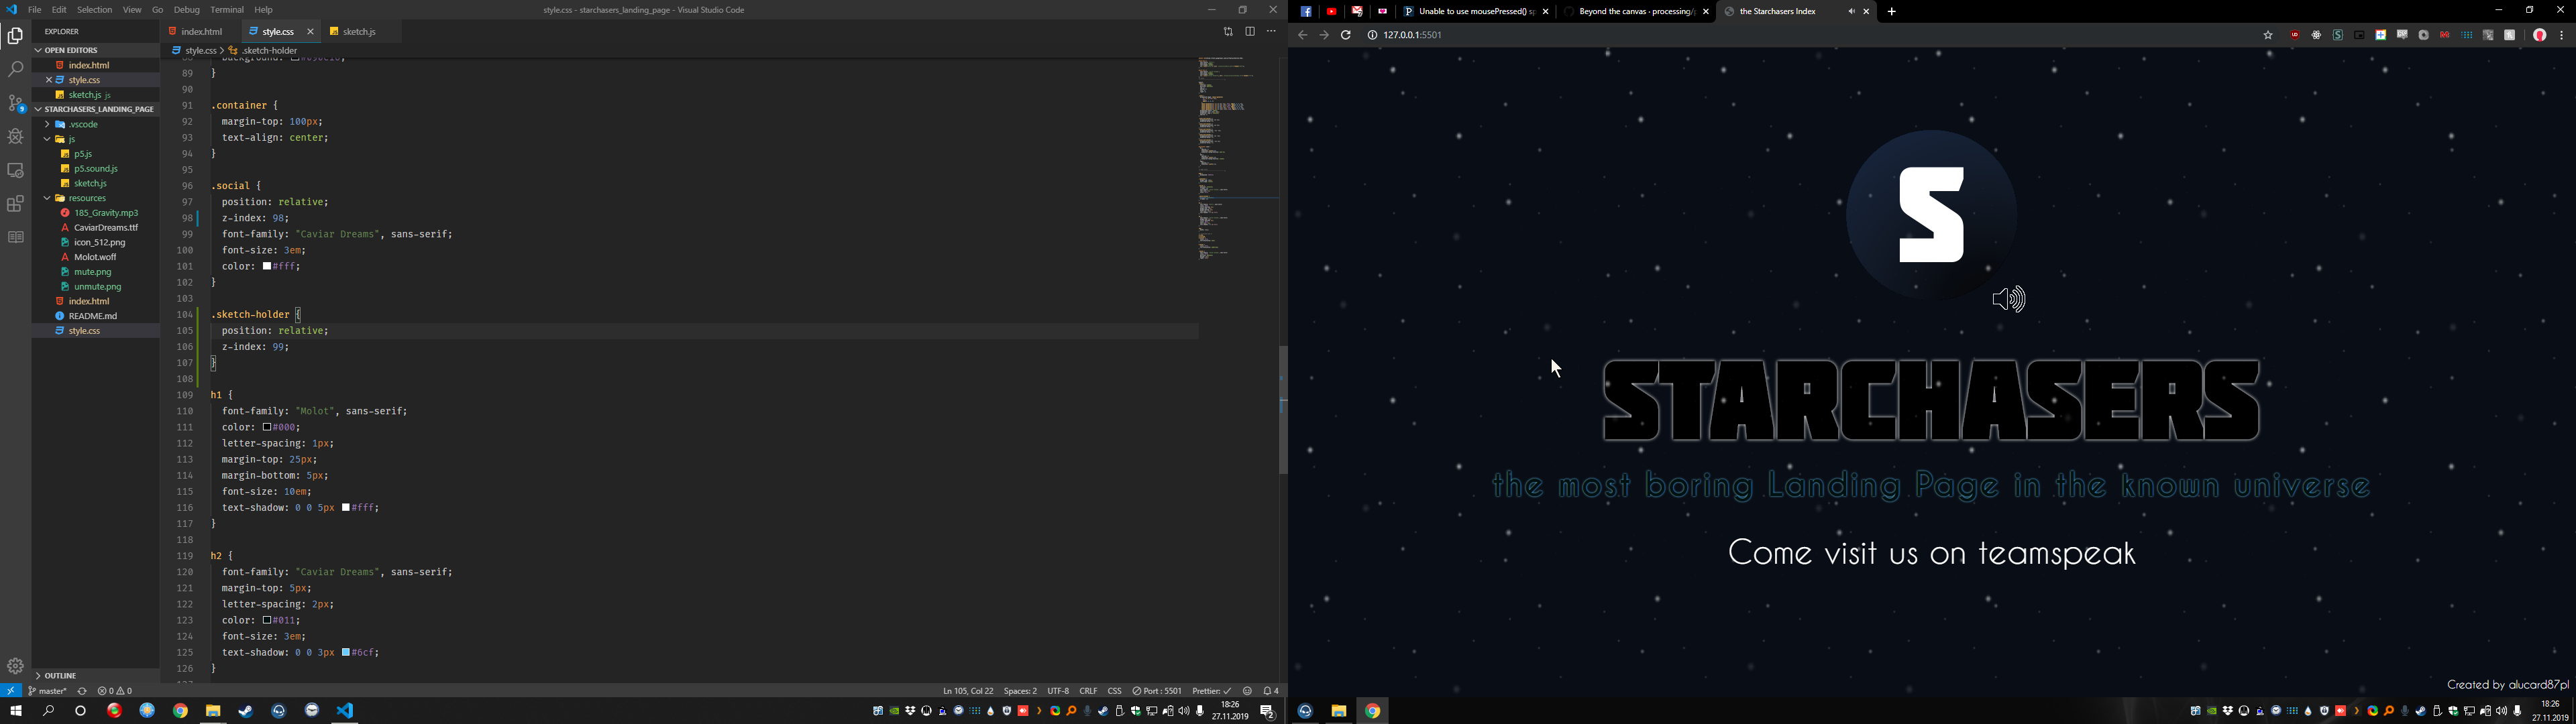Click the master branch status button
Screen dimensions: 2576x724
(x=47, y=691)
